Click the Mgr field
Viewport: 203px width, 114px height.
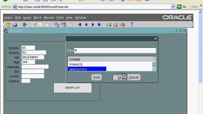tap(28, 62)
